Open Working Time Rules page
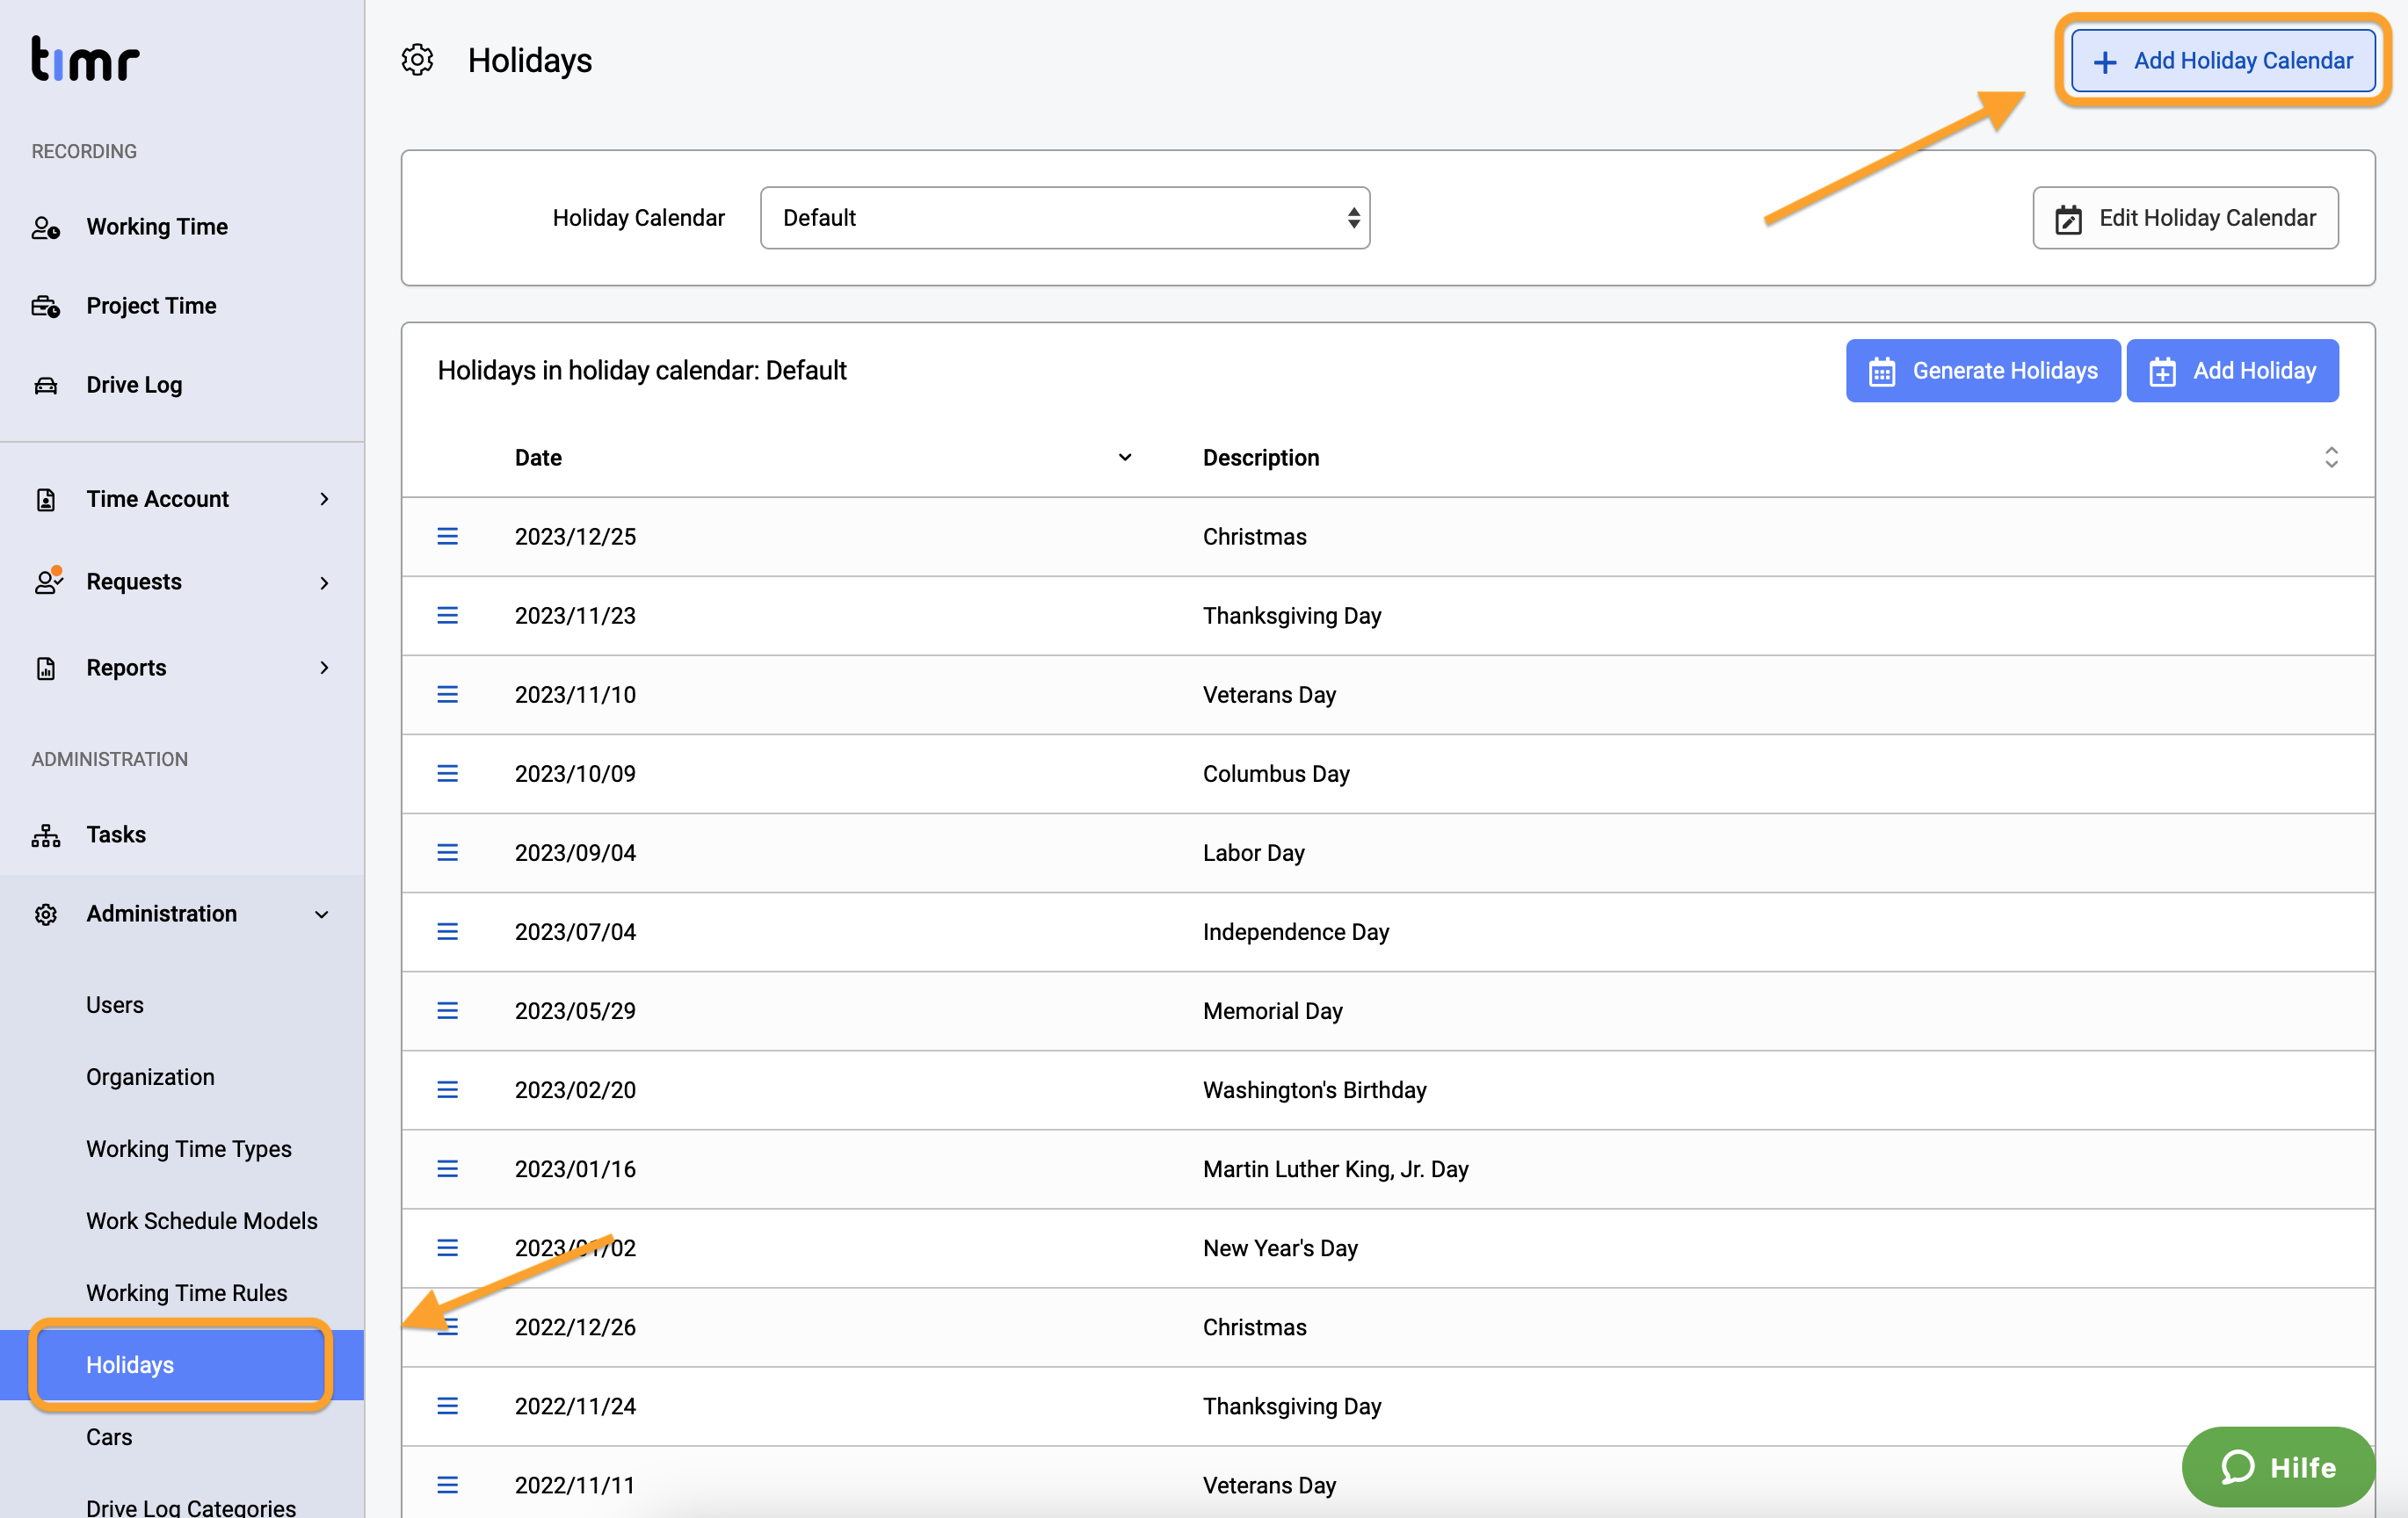 [187, 1292]
